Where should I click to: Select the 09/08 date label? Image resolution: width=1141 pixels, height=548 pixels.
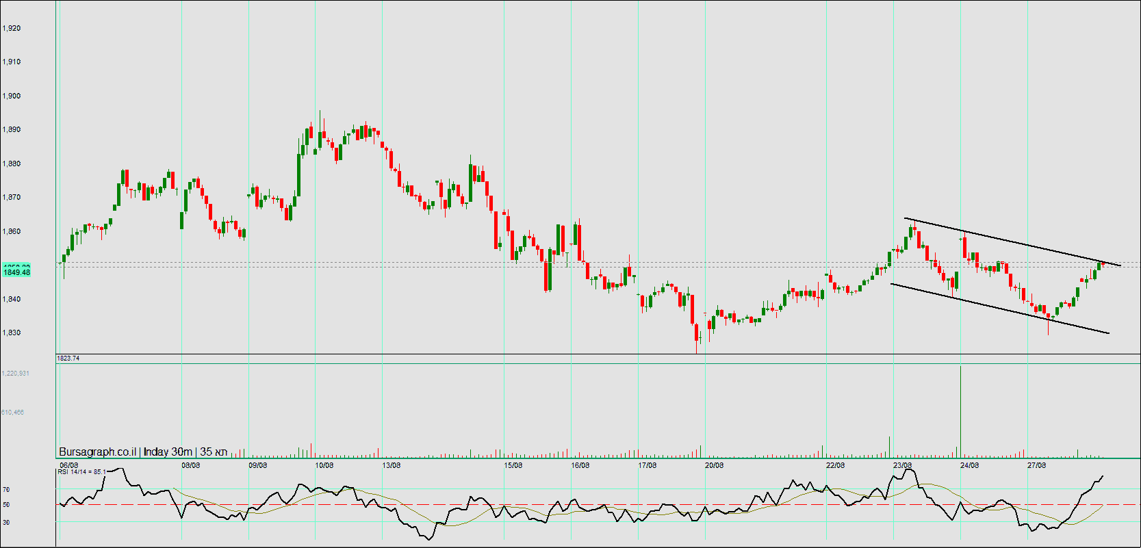click(258, 465)
